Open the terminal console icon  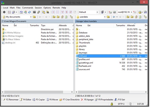pos(35,12)
